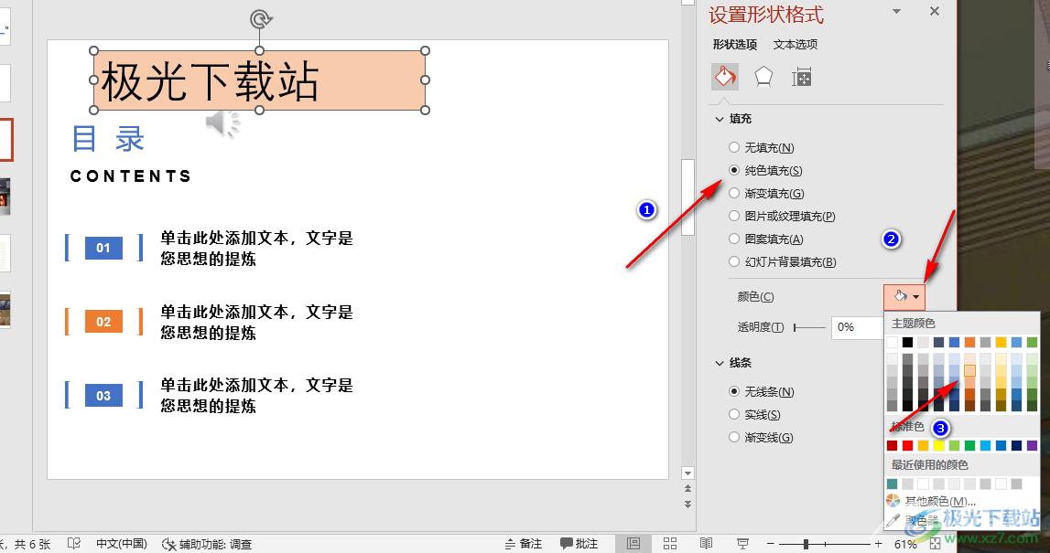The width and height of the screenshot is (1050, 553).
Task: Click the 辅助功能 accessibility check icon
Action: click(169, 544)
